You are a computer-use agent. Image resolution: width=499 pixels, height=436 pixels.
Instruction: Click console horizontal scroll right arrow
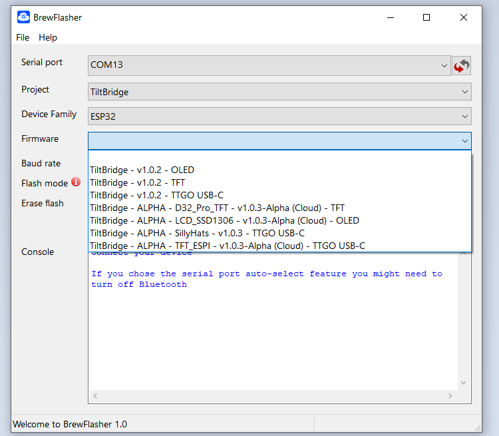click(450, 395)
